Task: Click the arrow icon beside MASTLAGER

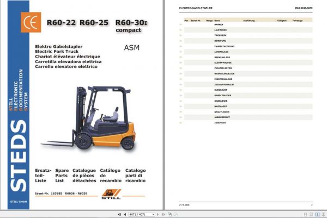Action: coord(181,107)
